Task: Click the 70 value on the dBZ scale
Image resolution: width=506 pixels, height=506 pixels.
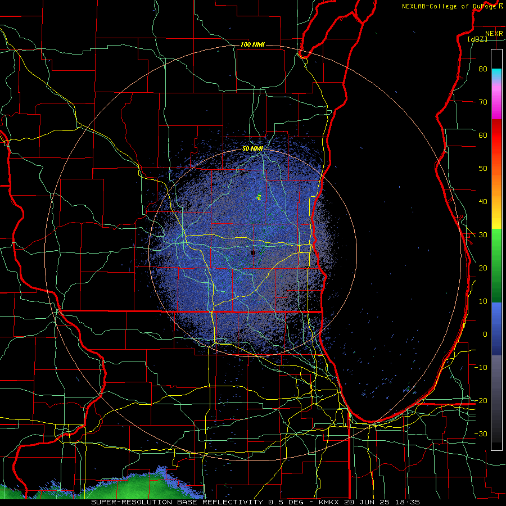Action: pos(483,102)
